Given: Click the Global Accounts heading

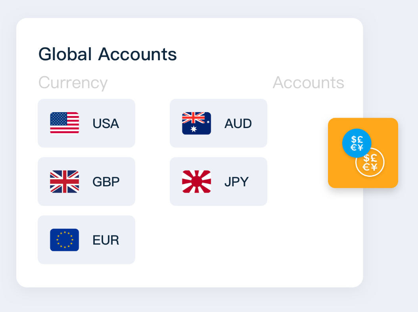Looking at the screenshot, I should 108,54.
